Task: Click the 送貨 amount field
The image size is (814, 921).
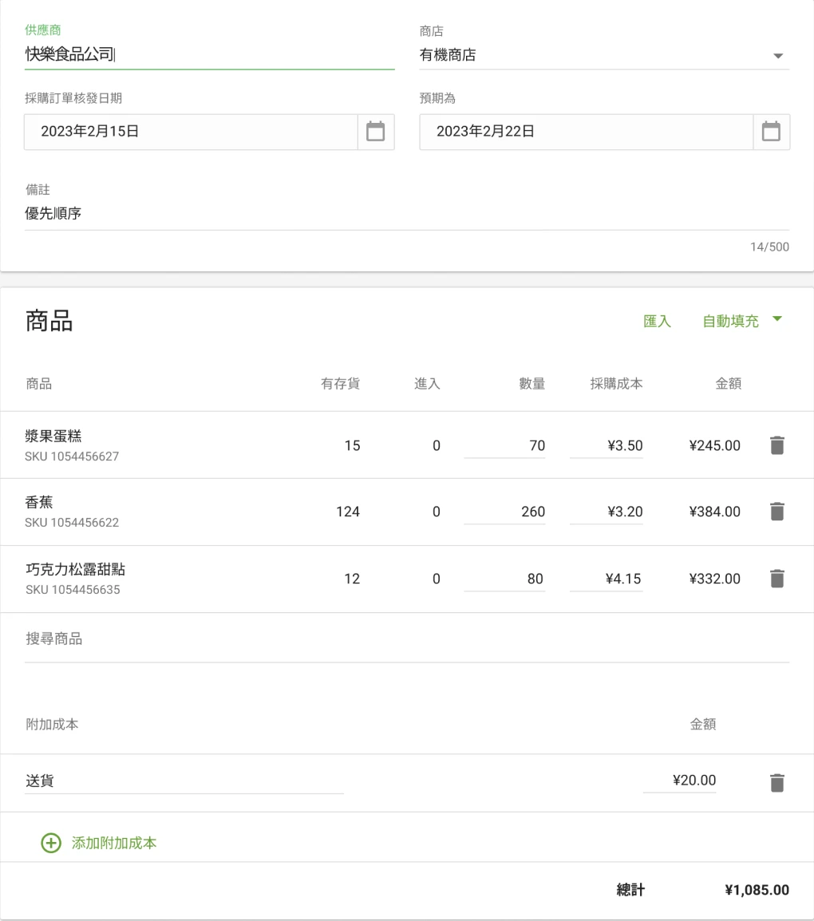Action: click(x=686, y=781)
